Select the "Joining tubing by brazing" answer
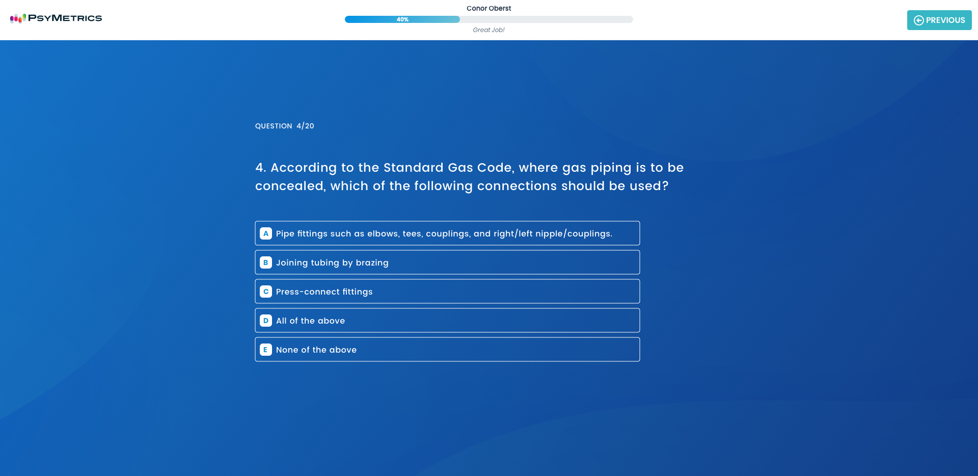The width and height of the screenshot is (978, 476). [332, 262]
